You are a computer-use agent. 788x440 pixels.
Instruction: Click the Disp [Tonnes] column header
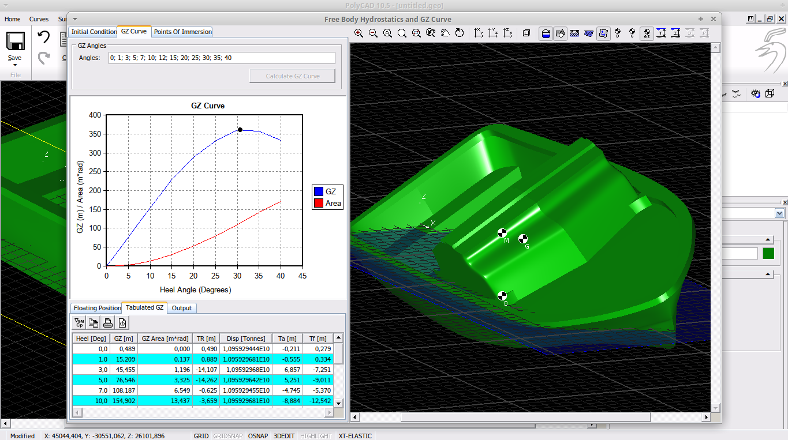[x=246, y=339]
